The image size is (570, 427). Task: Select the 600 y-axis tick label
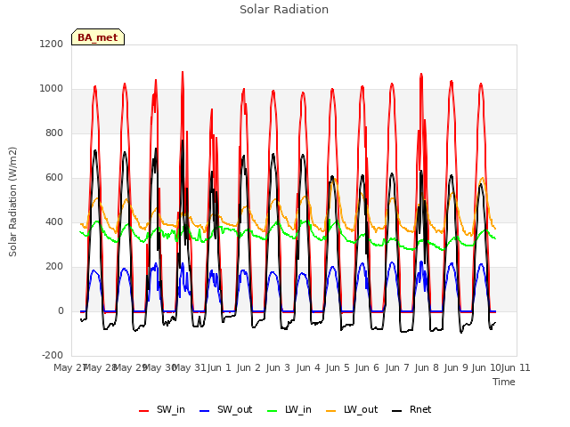[54, 178]
